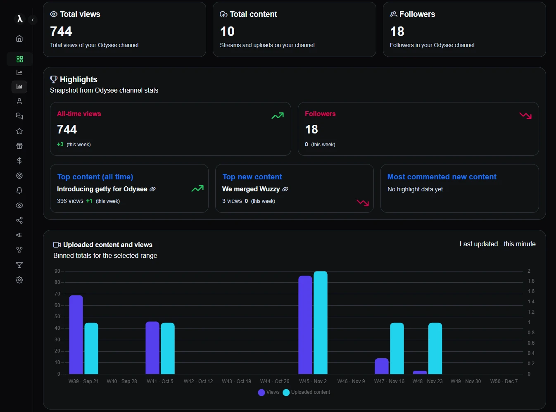Click the All-time views label
This screenshot has width=556, height=412.
(79, 114)
